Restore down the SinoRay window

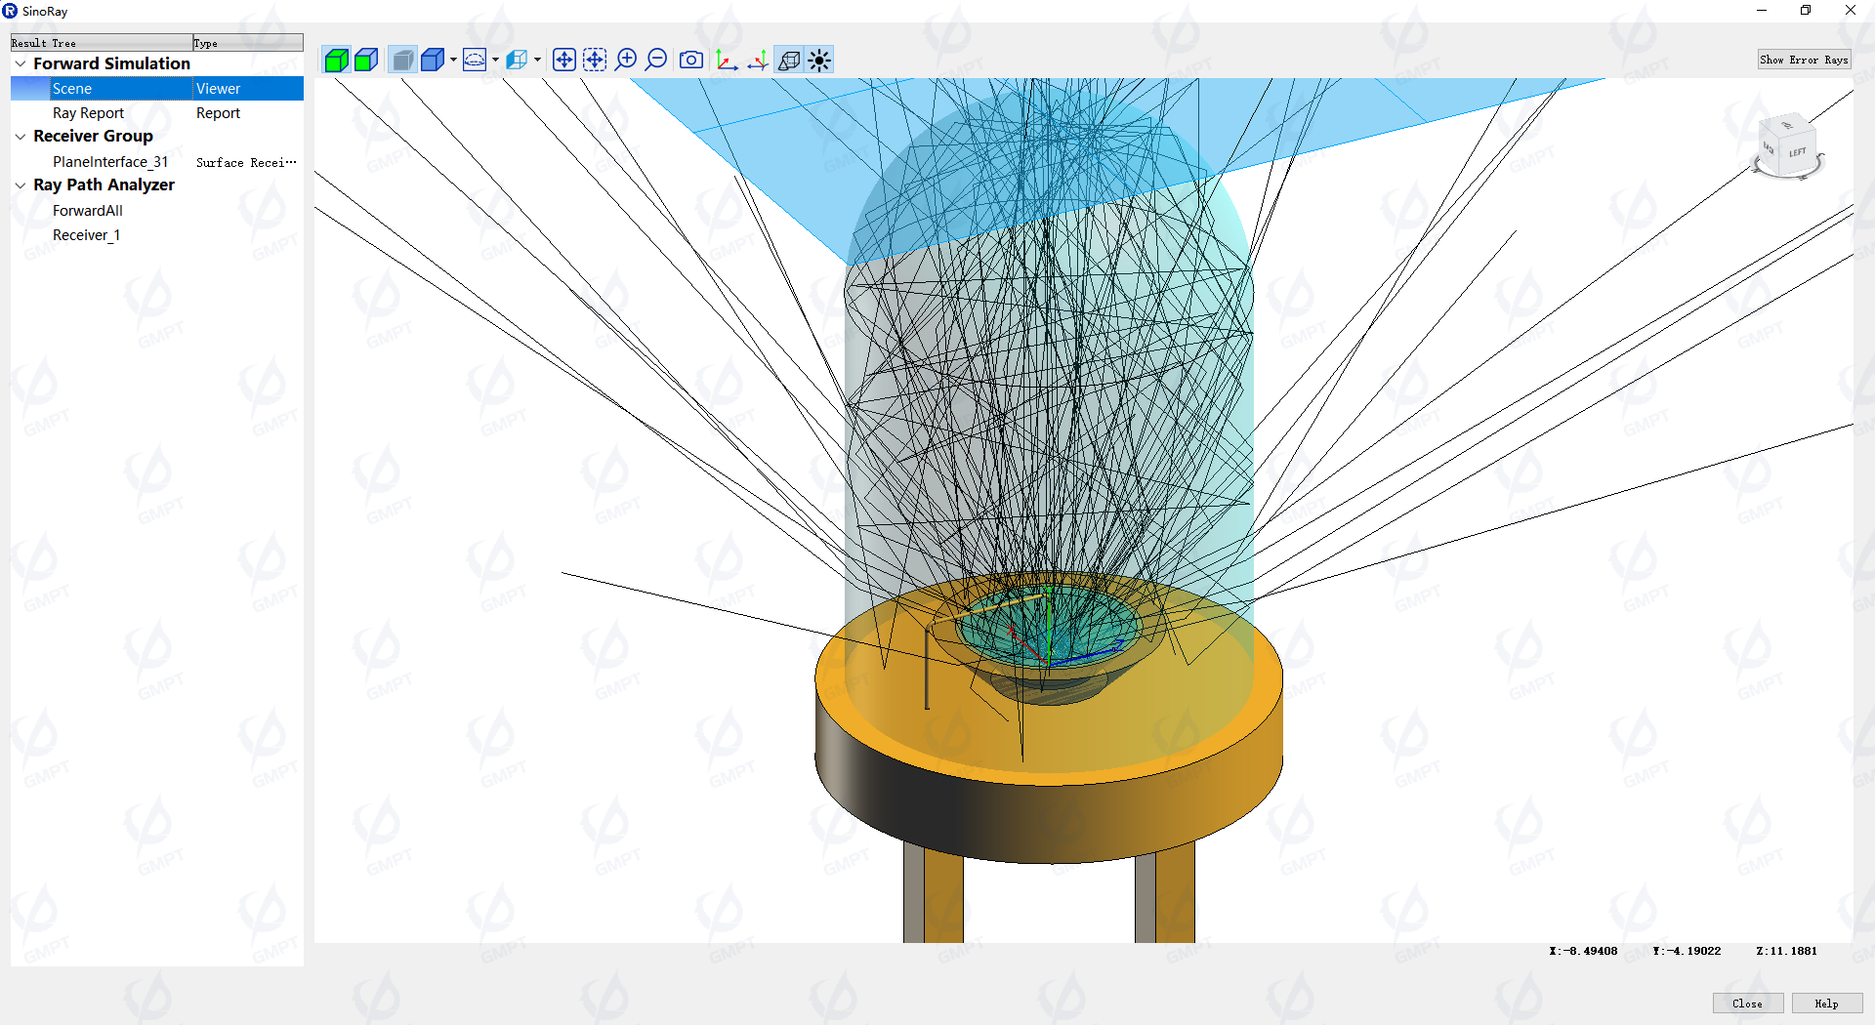click(x=1806, y=11)
